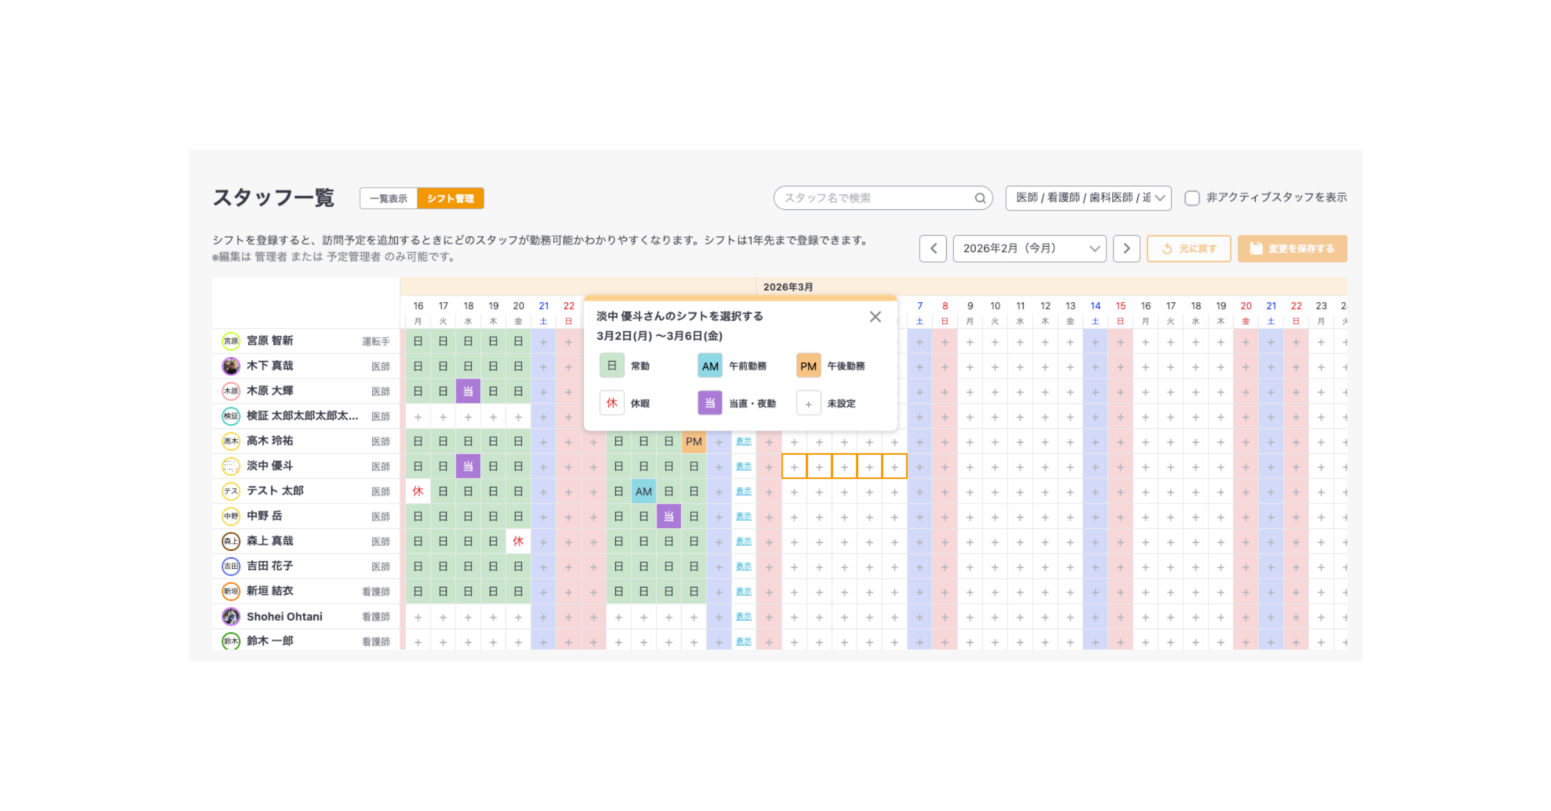This screenshot has height=811, width=1551.
Task: Go to next month arrow
Action: coord(1126,249)
